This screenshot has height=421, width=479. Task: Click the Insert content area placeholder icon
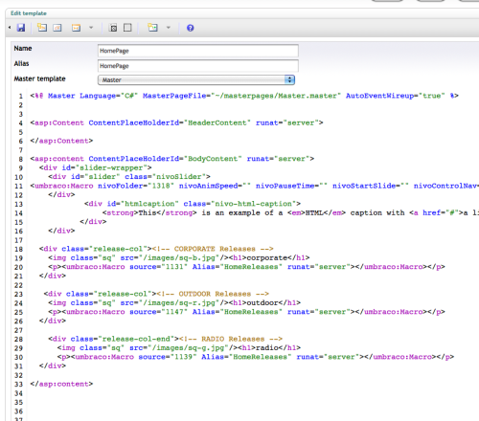pos(113,28)
